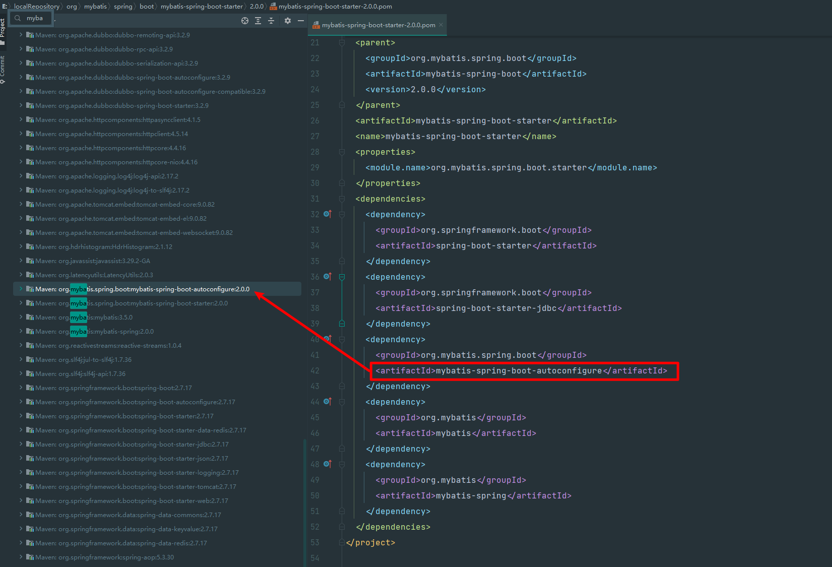Open the project panel settings gear
832x567 pixels.
288,21
